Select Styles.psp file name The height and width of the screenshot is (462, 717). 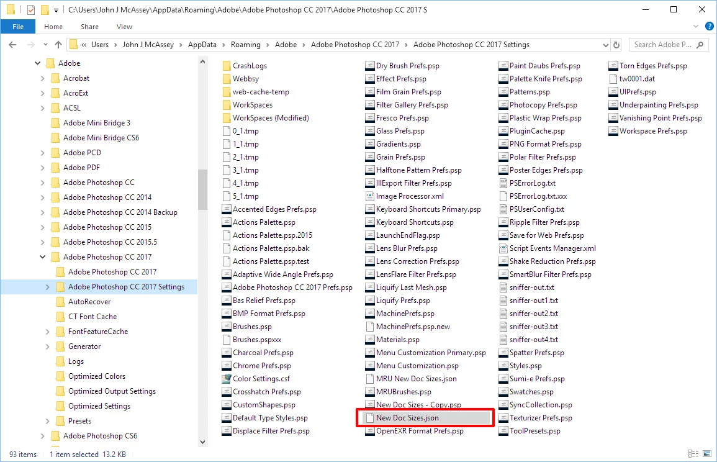[x=525, y=366]
